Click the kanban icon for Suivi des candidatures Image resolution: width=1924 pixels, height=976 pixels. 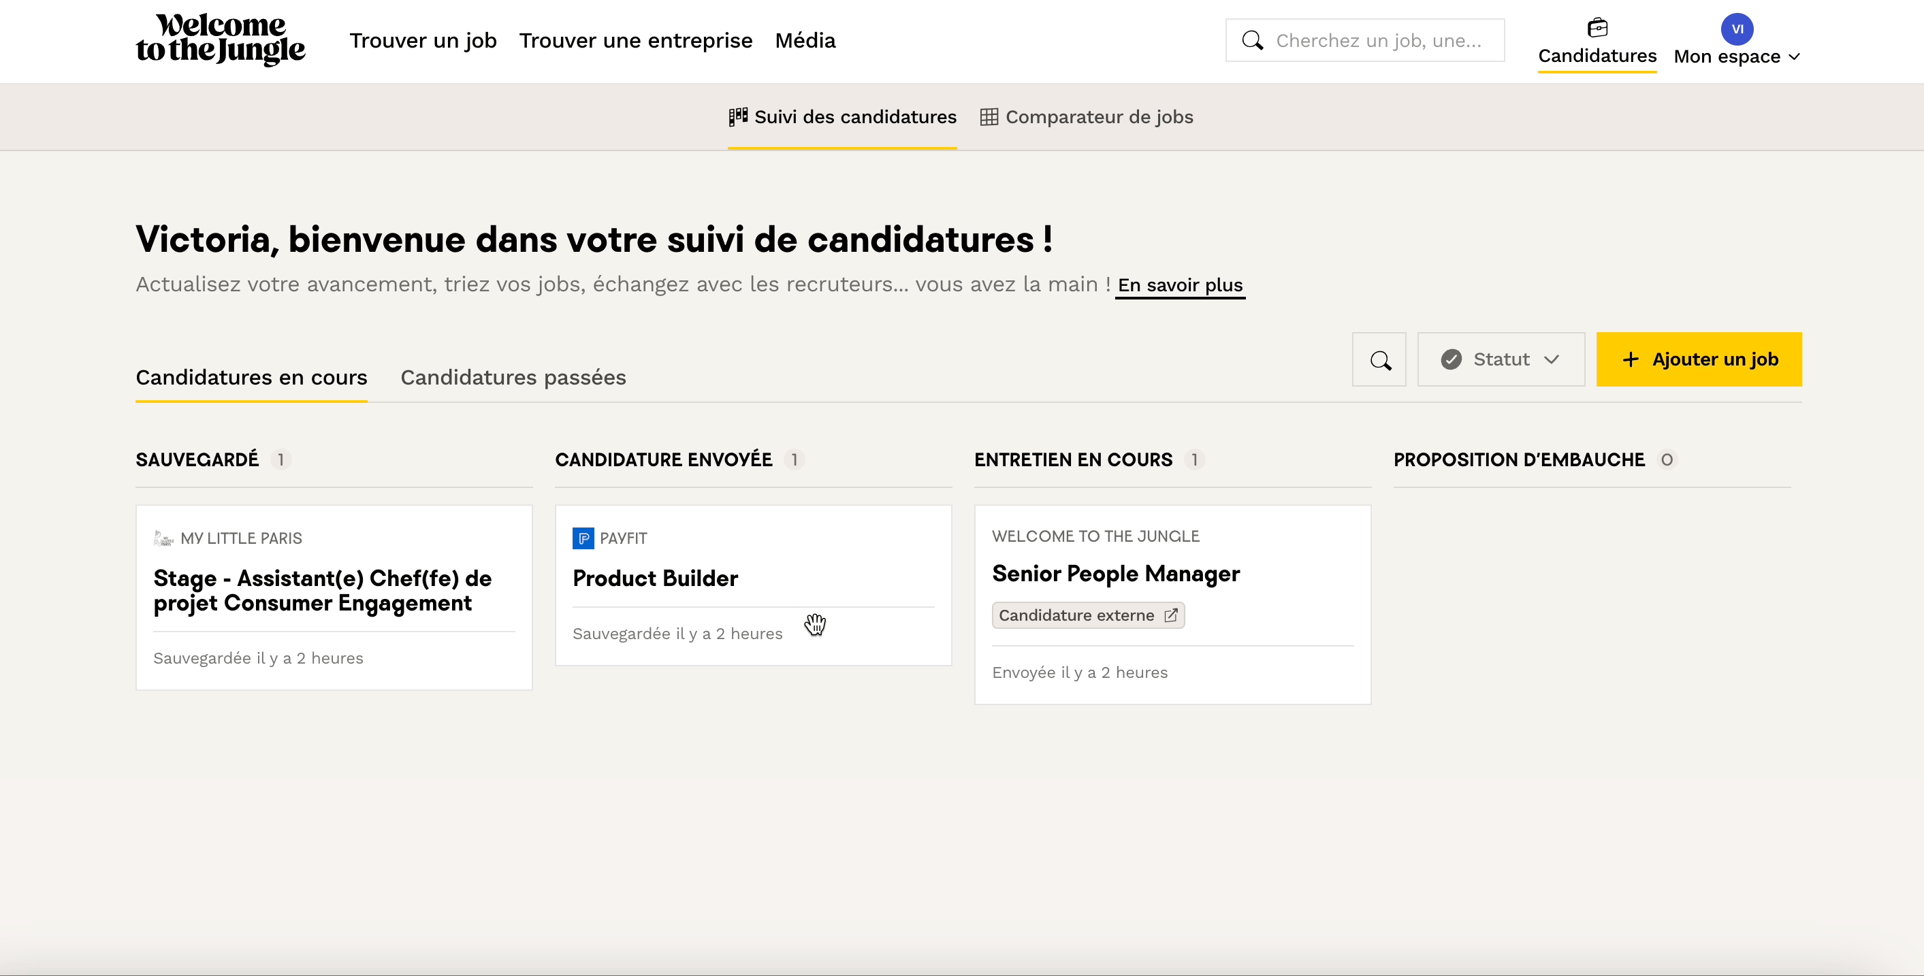click(x=738, y=116)
